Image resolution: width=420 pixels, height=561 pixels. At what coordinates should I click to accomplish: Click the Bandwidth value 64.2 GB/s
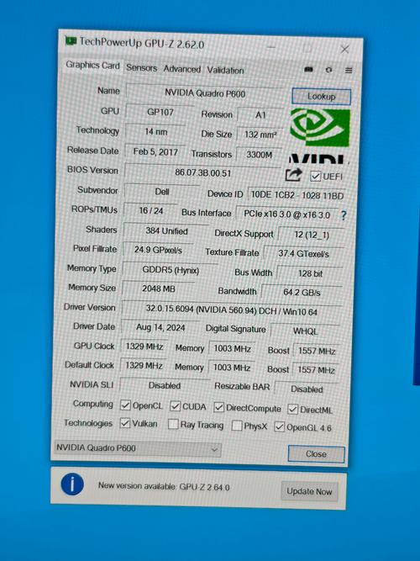click(302, 293)
